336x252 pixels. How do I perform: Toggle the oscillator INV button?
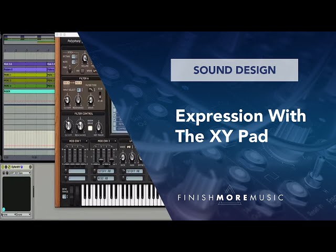tap(82, 71)
